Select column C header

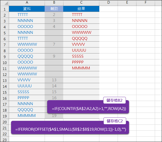pos(81,3)
